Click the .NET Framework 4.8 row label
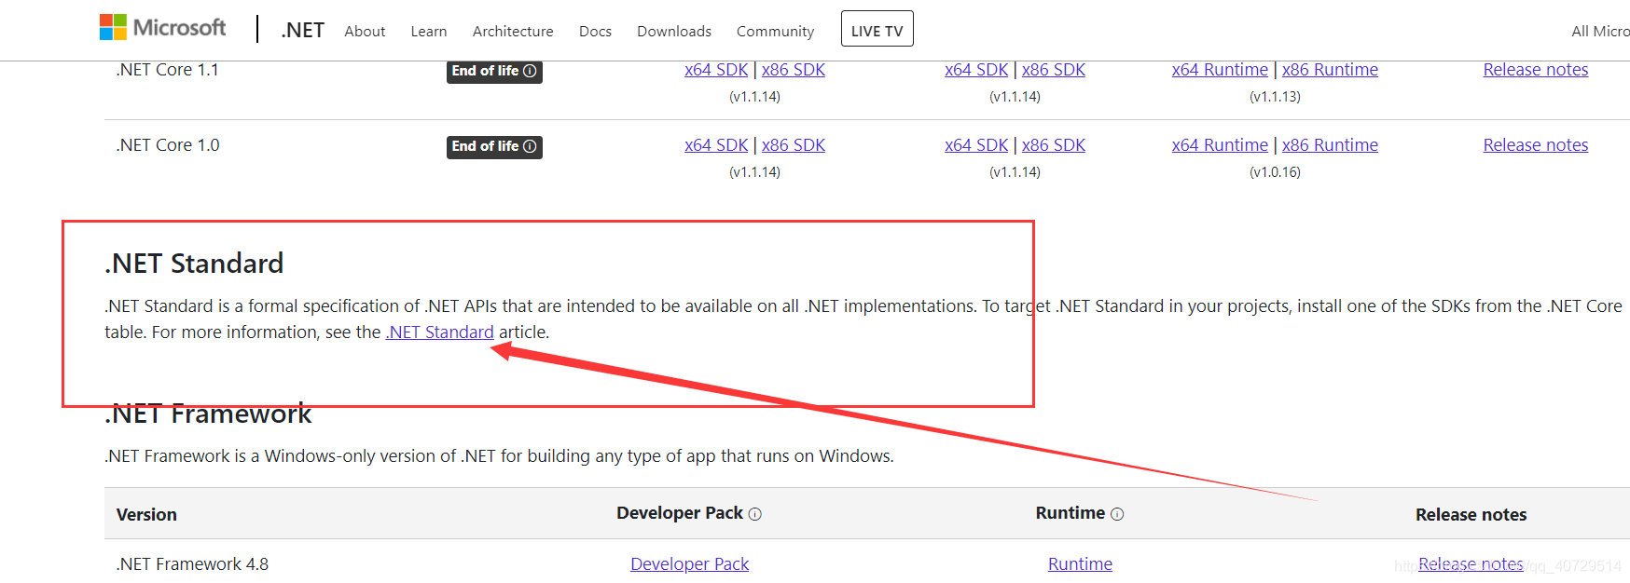This screenshot has height=583, width=1630. coord(192,564)
